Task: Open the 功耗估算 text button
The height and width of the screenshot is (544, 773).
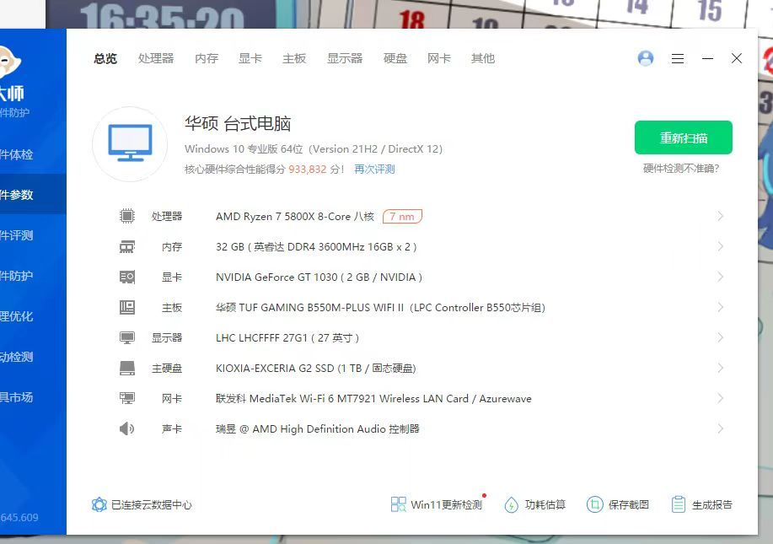Action: click(x=545, y=505)
